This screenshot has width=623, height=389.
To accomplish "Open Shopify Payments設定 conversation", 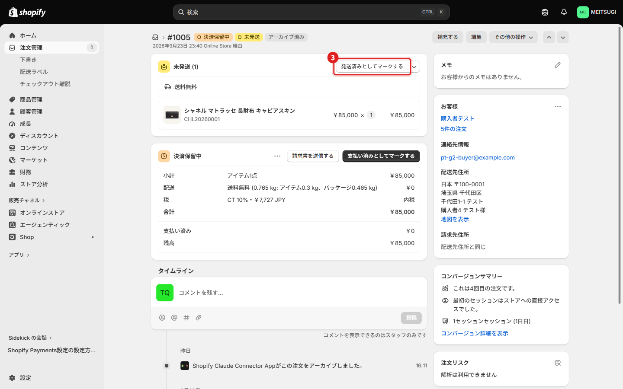I will 51,350.
